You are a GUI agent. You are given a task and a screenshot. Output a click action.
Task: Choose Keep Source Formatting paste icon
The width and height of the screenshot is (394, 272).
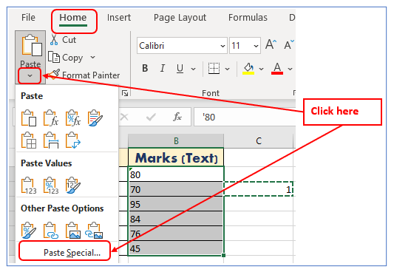(x=95, y=118)
